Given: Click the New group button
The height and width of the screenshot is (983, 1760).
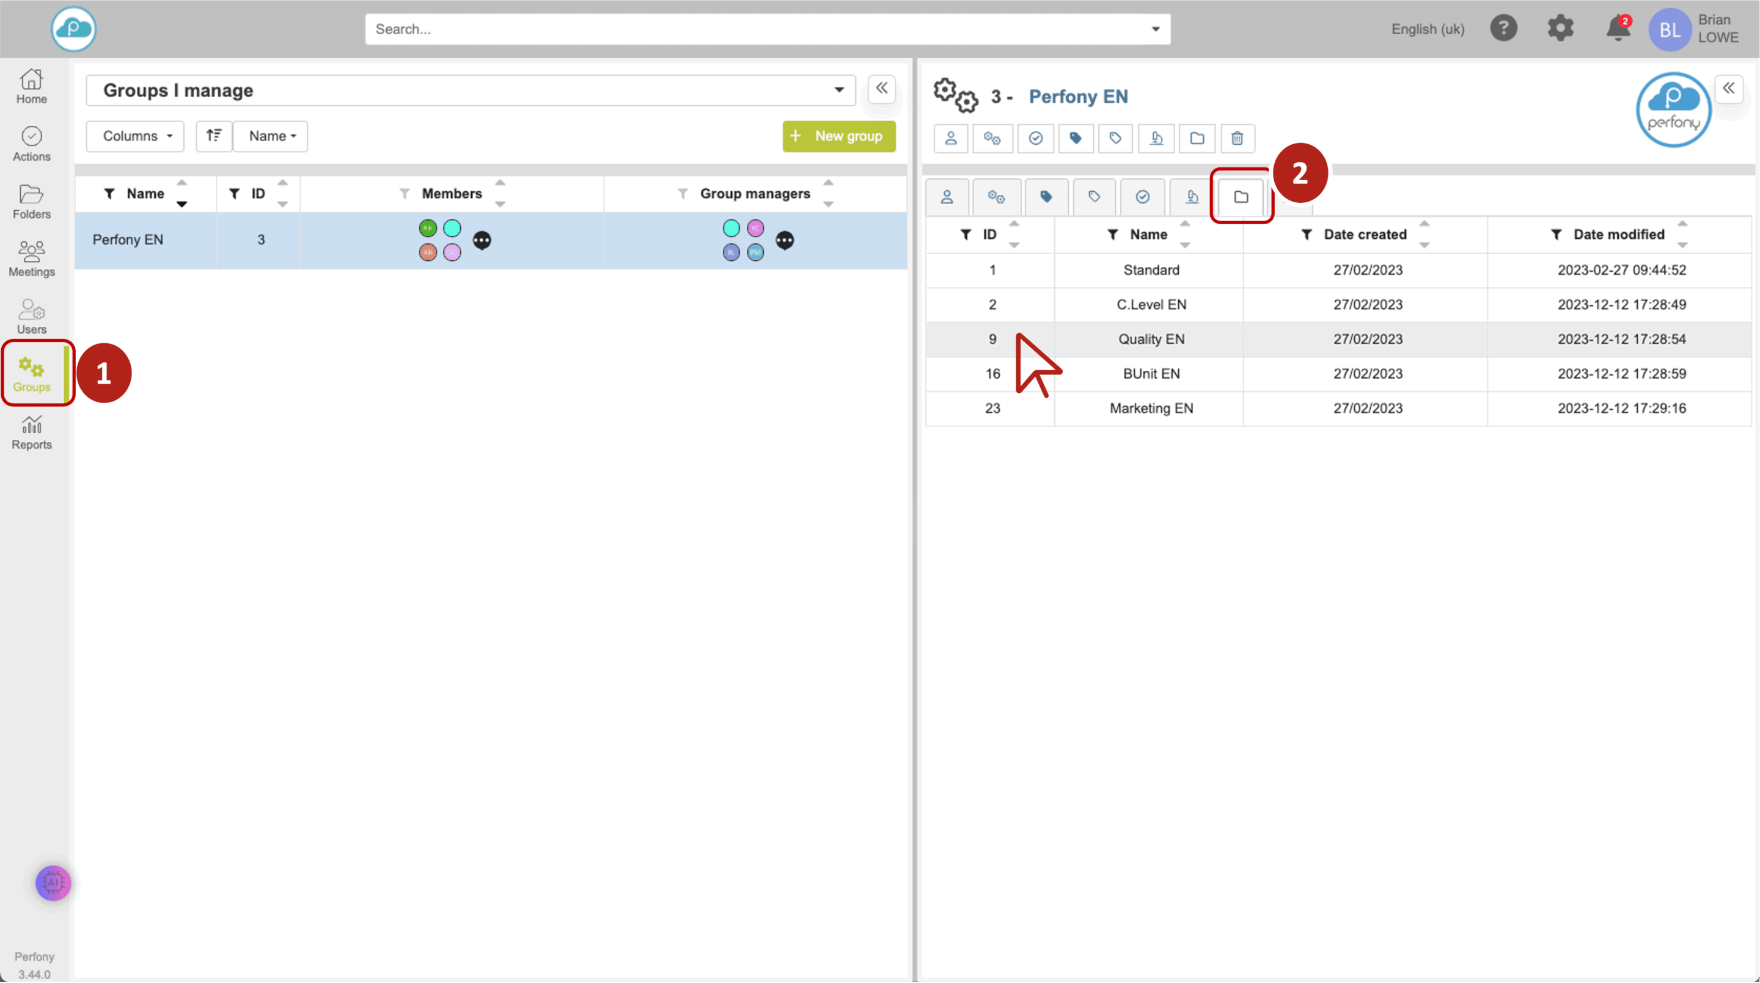Looking at the screenshot, I should pos(839,136).
